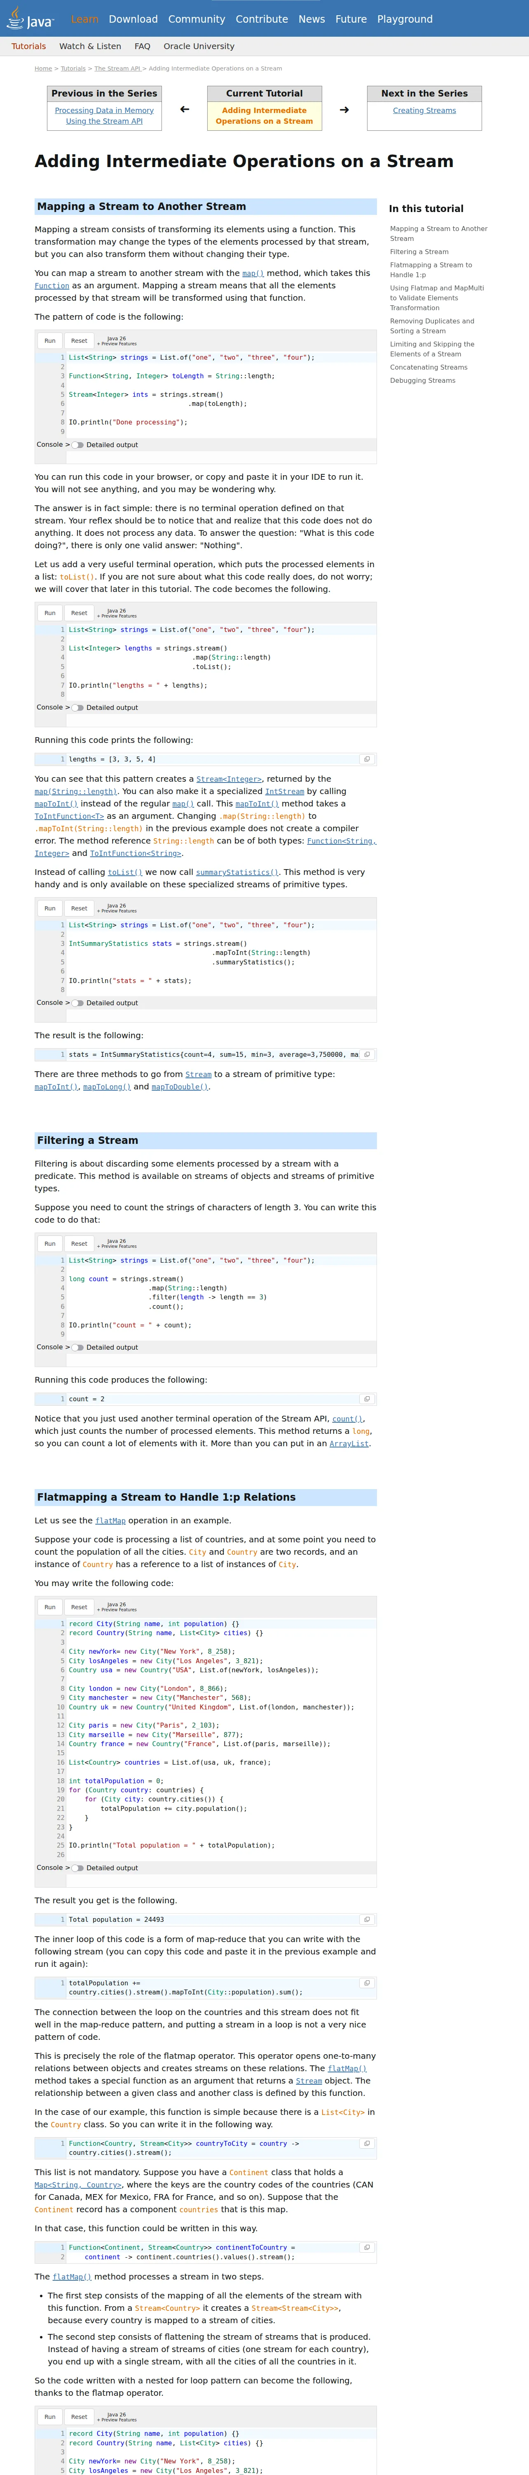This screenshot has width=529, height=2475.
Task: Follow the Creating Streams next-in-series link
Action: click(424, 111)
